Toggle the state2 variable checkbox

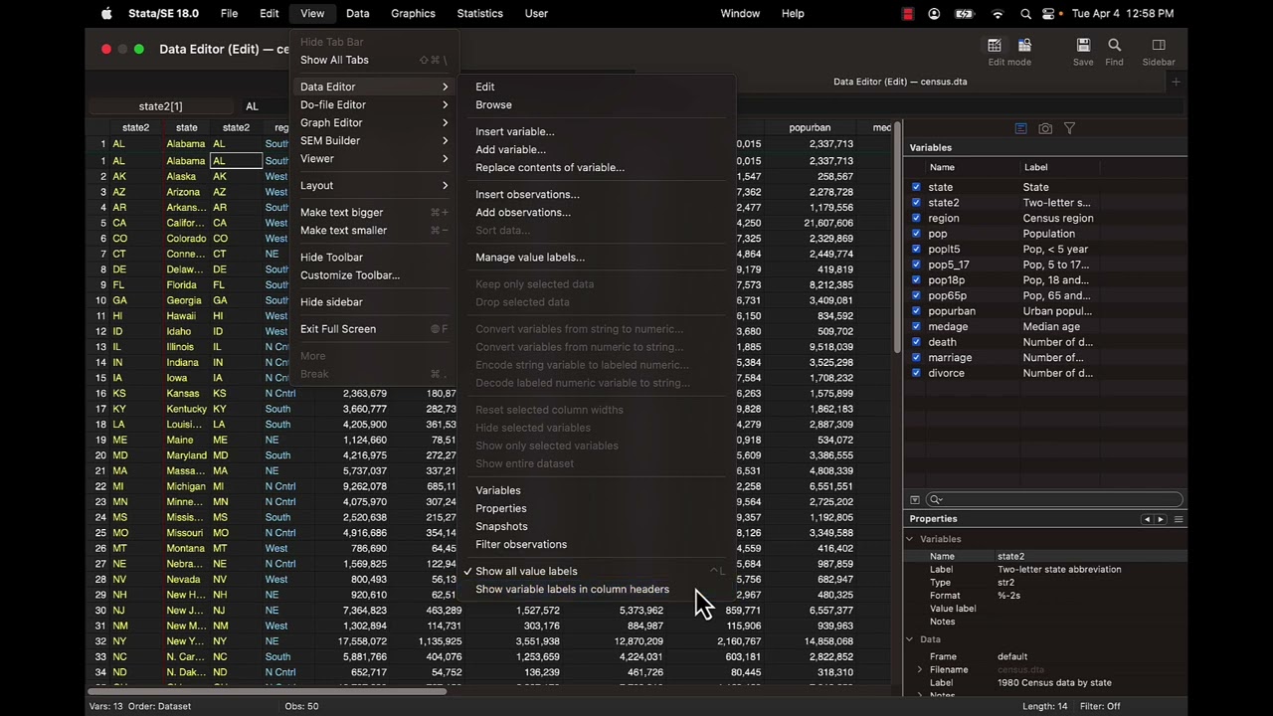click(x=916, y=203)
